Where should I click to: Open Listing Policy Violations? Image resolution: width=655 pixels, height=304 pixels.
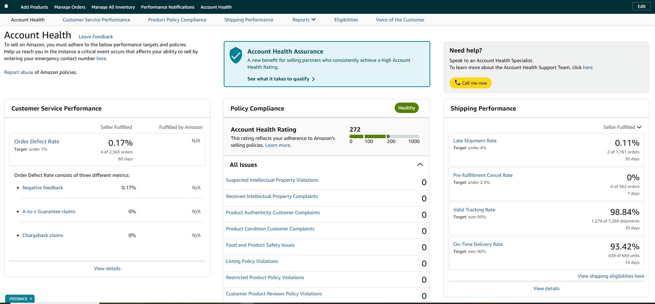252,261
